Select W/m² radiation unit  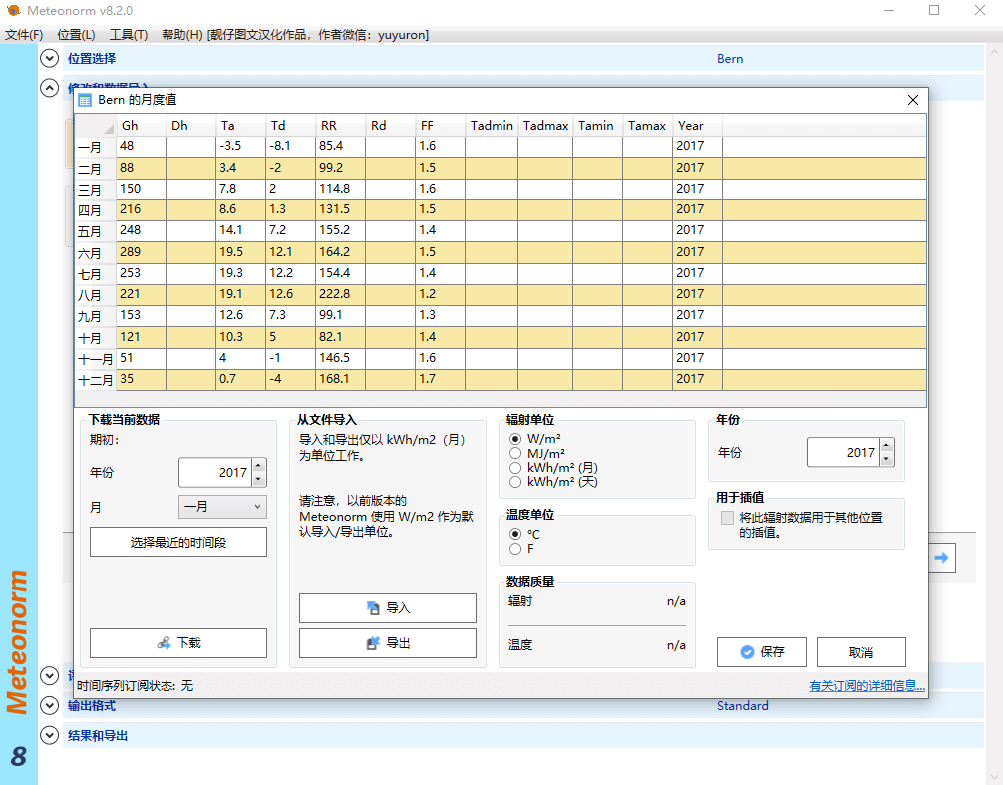point(515,439)
